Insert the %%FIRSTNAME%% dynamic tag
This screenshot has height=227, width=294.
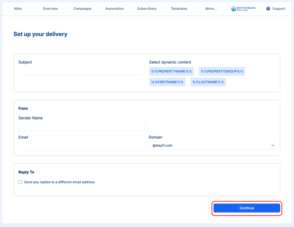tap(167, 82)
